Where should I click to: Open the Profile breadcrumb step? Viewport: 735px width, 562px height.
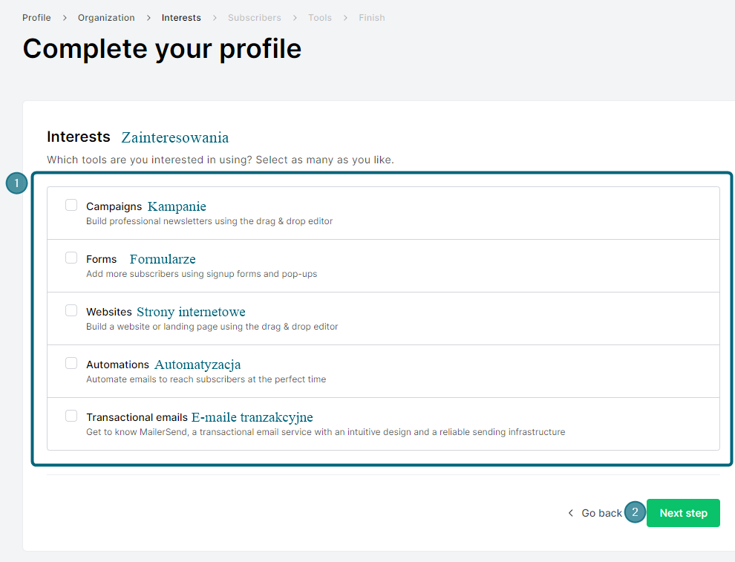[36, 18]
